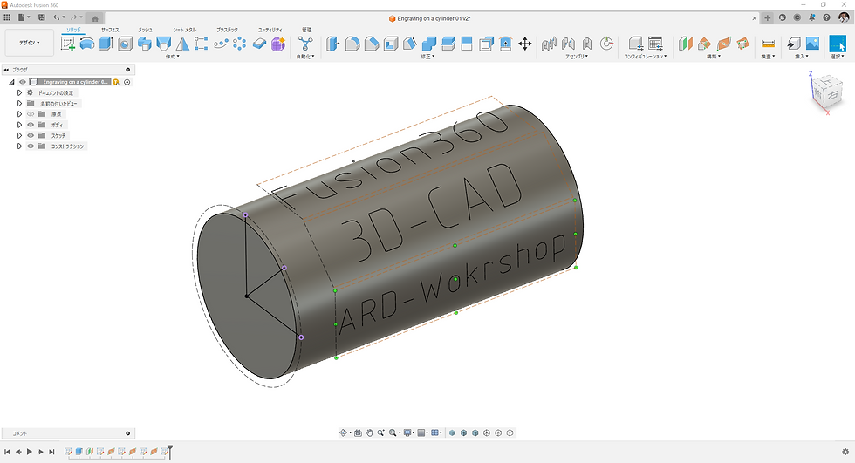Save the document with the floppy icon

point(42,17)
